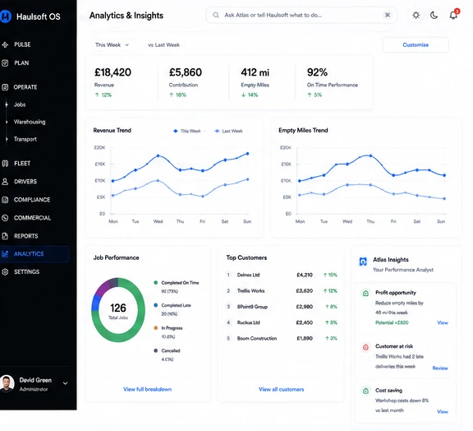
Task: Click the Sunday point on Revenue Trend This Week line
Action: click(248, 154)
